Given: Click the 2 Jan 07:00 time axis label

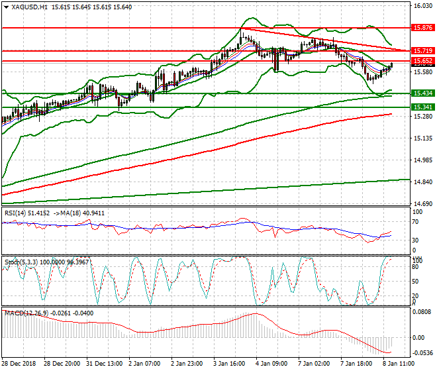Looking at the screenshot, I should coord(144,364).
